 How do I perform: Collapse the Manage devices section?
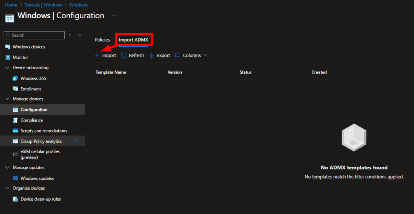pyautogui.click(x=7, y=99)
